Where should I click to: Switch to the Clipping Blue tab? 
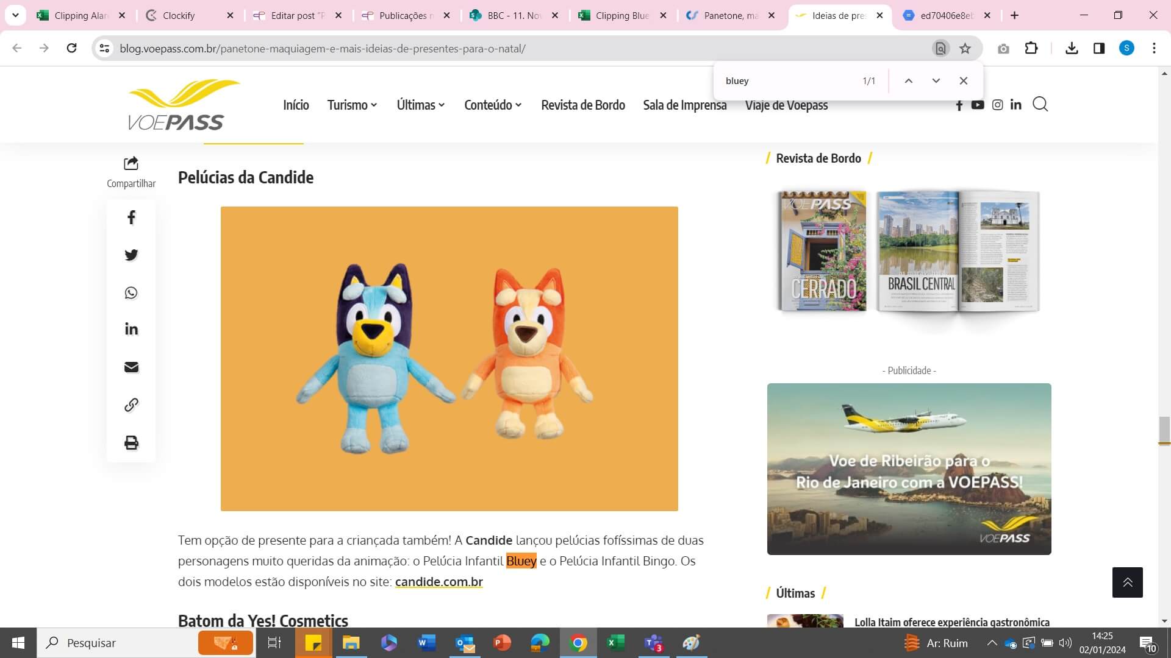tap(623, 16)
